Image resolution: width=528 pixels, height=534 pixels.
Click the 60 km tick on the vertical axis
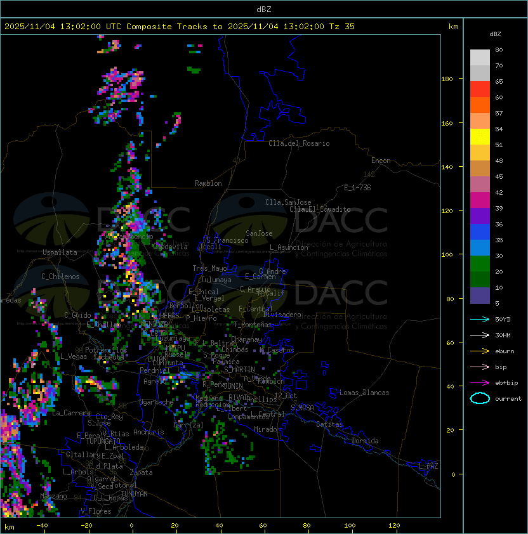click(451, 342)
